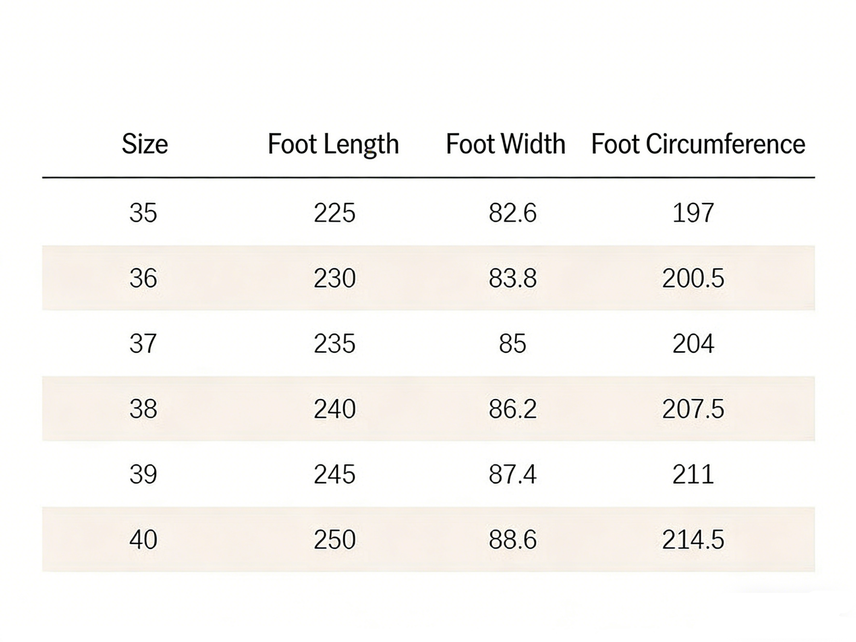Click the Foot Width column header

coord(506,144)
